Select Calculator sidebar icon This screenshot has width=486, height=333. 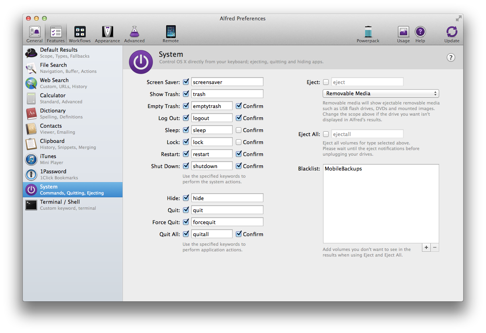point(31,98)
